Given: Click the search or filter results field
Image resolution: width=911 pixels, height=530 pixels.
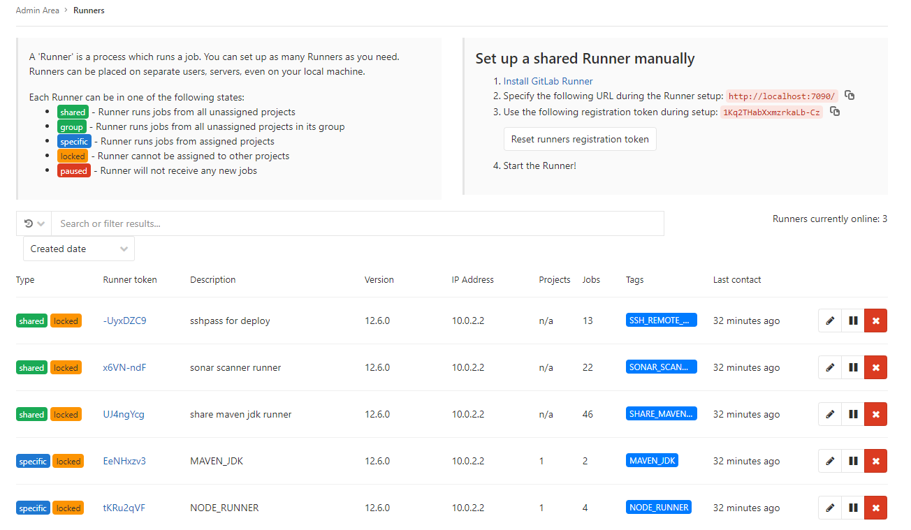Looking at the screenshot, I should [279, 223].
